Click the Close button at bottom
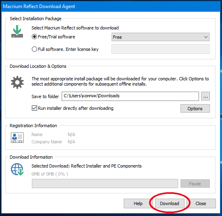 pyautogui.click(x=201, y=203)
